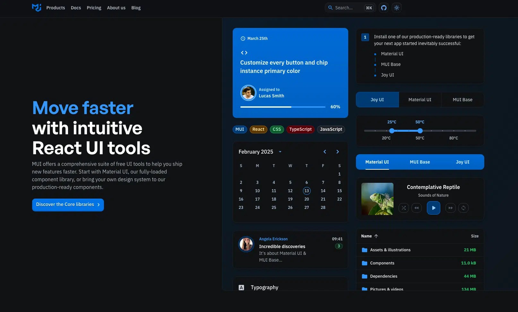
Task: Click Discover the Core libraries button
Action: click(68, 205)
